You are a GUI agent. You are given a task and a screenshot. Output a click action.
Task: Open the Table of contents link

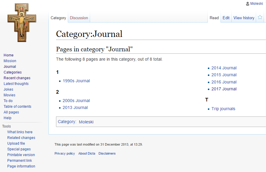17,107
